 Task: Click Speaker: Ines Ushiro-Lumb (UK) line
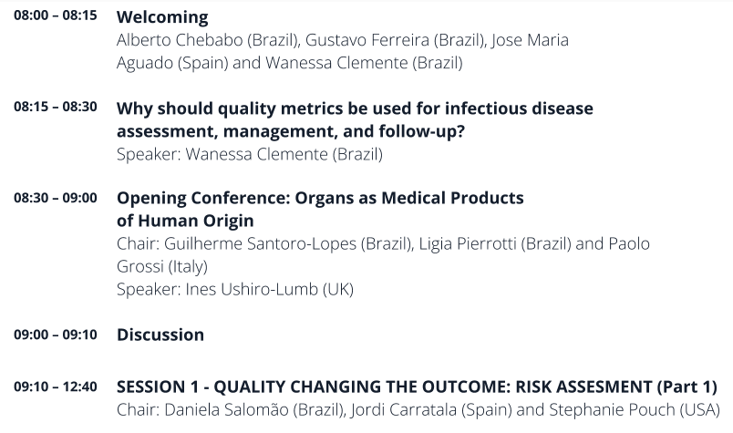(234, 290)
